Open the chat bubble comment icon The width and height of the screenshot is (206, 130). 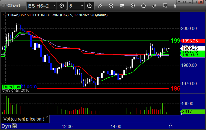(165, 6)
